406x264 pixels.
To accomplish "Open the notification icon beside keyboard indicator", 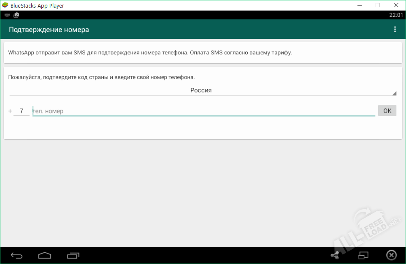I will [x=16, y=15].
